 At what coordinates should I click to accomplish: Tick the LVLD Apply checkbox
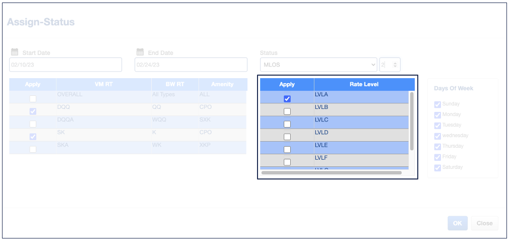point(287,137)
